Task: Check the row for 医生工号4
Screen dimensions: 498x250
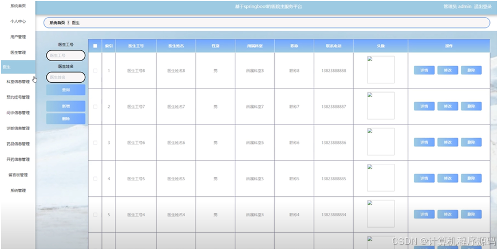Action: [95, 215]
